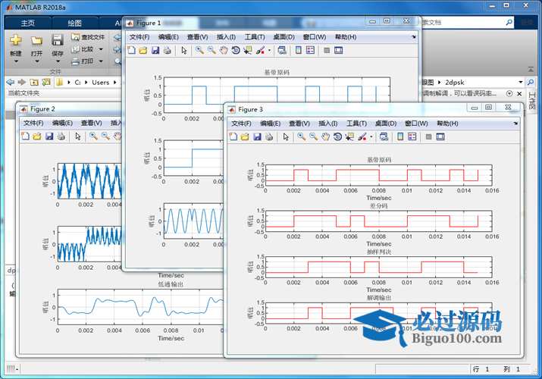Print Figure 3 with the printer icon
542x379 pixels.
coord(269,136)
